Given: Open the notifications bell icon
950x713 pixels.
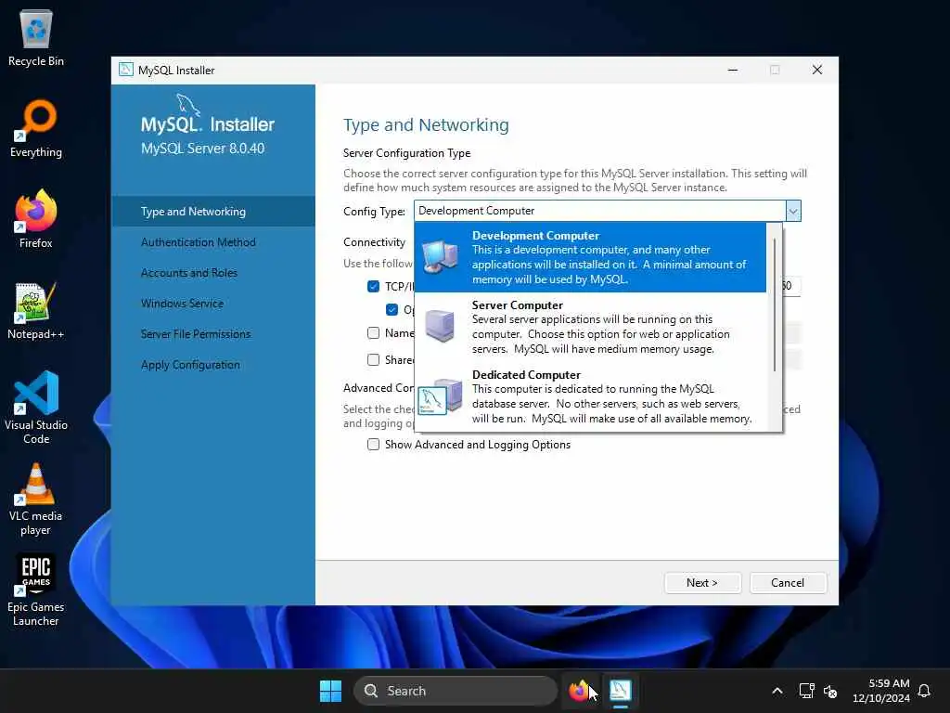Looking at the screenshot, I should (x=924, y=691).
